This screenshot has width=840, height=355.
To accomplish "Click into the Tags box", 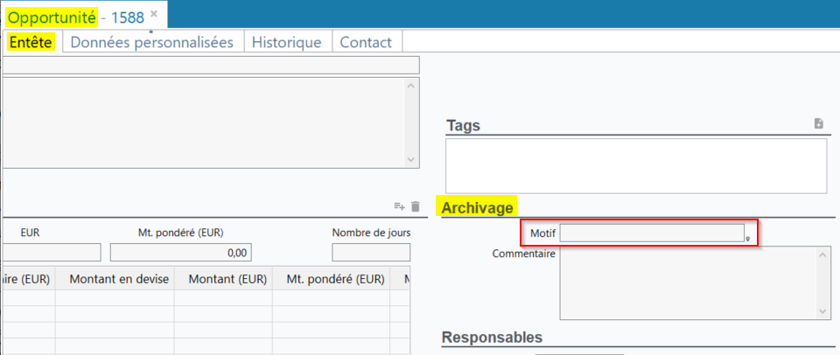I will coord(636,166).
